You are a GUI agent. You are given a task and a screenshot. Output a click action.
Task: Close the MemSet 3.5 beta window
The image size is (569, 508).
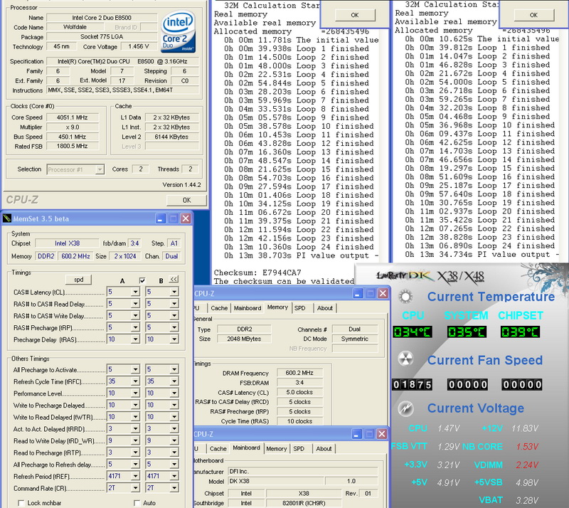(185, 218)
